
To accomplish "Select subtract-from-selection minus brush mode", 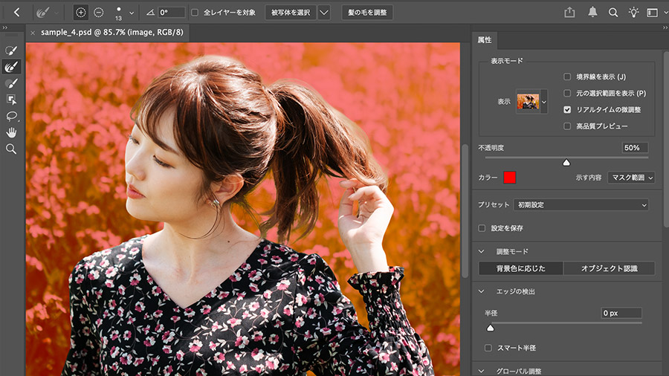I will coord(99,13).
